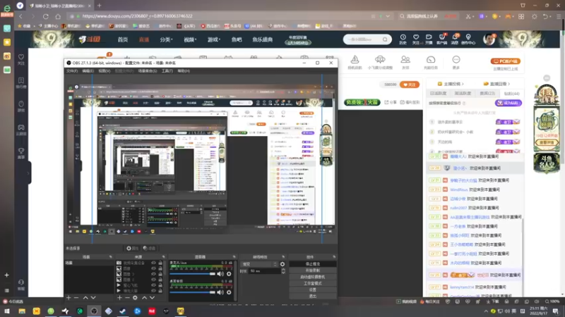Open OBS 设置 from controls panel
Viewport: 565px width, 317px height.
tap(312, 290)
